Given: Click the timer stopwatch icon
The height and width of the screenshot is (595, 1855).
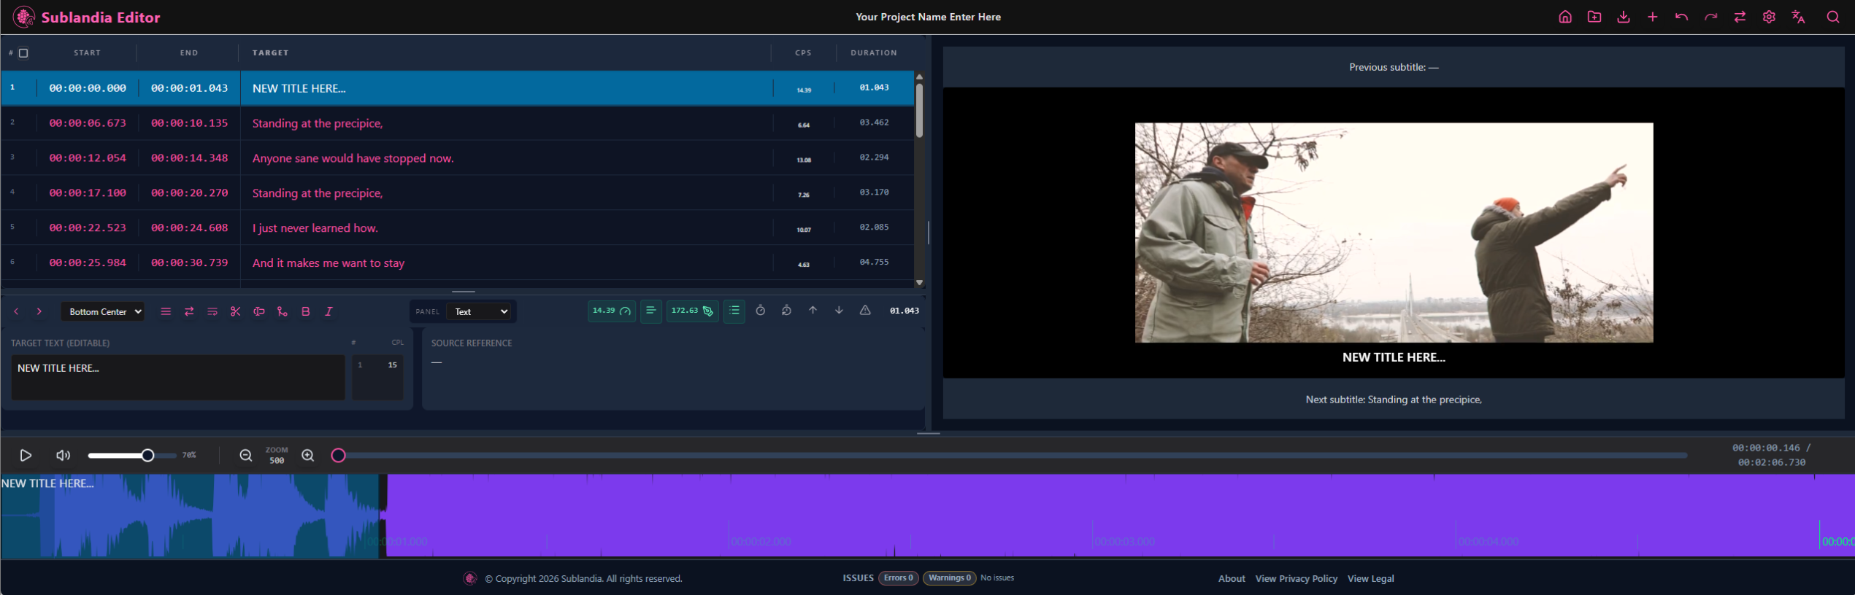Looking at the screenshot, I should pos(760,311).
